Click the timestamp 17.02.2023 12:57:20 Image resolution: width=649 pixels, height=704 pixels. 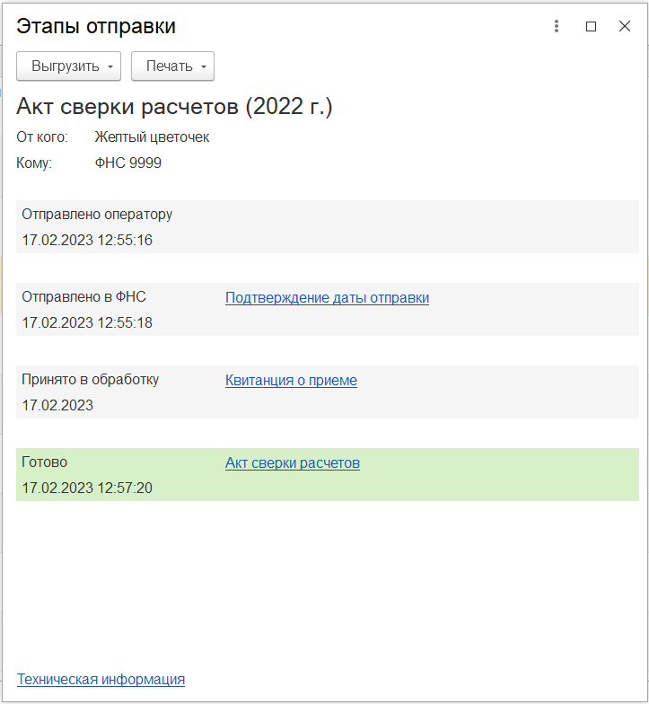coord(87,488)
